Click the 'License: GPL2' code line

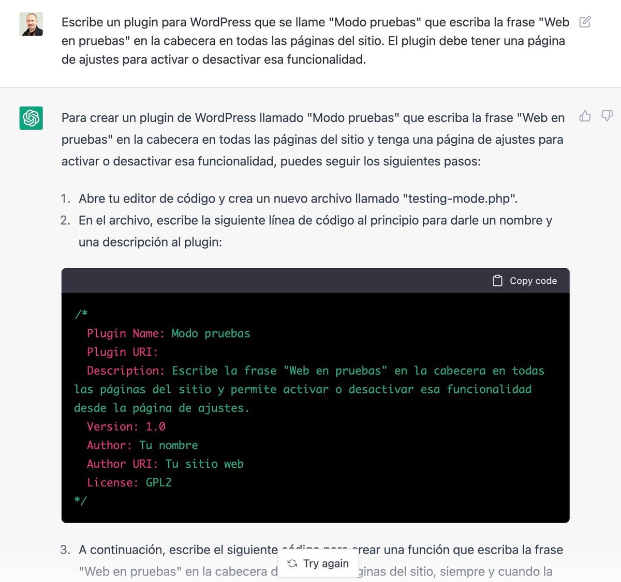tap(129, 482)
